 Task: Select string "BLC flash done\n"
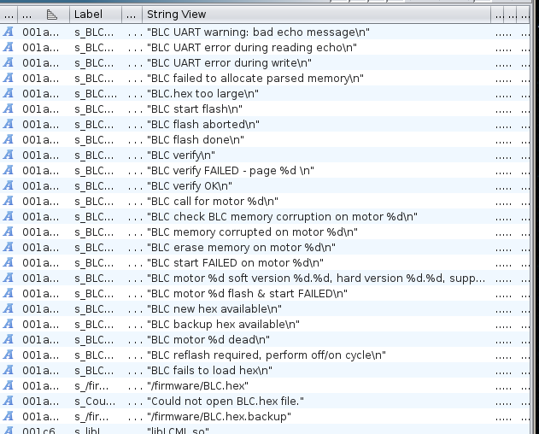tap(196, 139)
